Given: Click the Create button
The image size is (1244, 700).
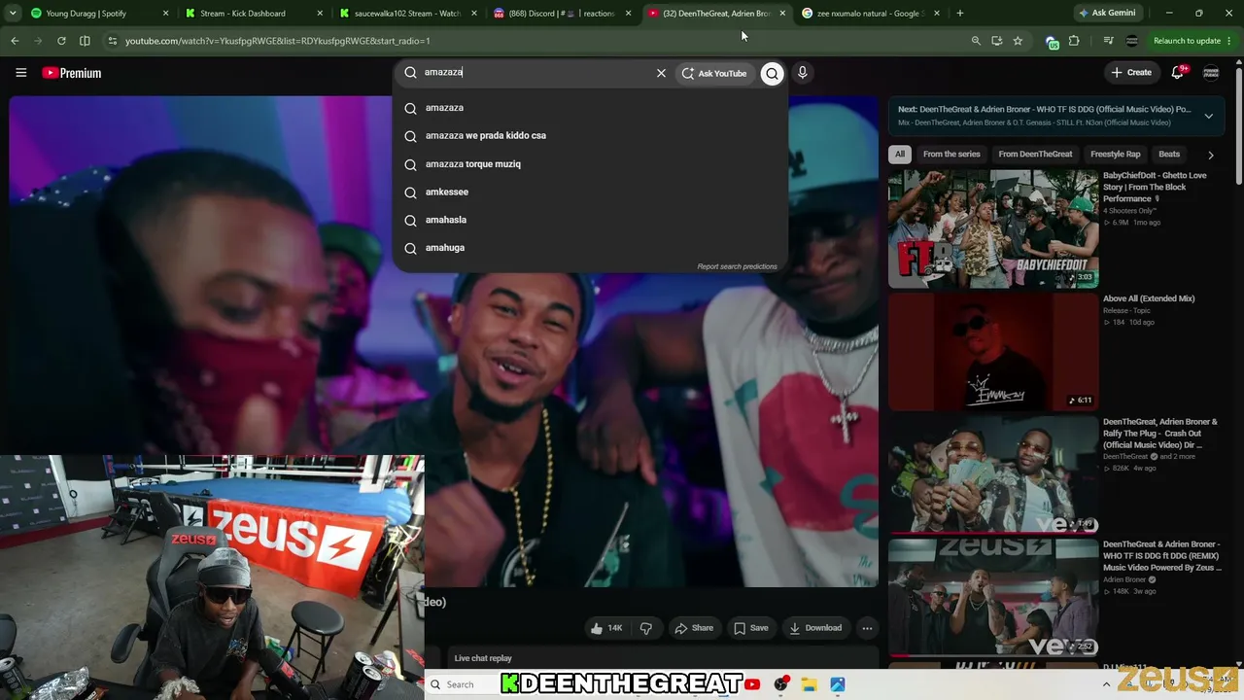Looking at the screenshot, I should [x=1131, y=73].
